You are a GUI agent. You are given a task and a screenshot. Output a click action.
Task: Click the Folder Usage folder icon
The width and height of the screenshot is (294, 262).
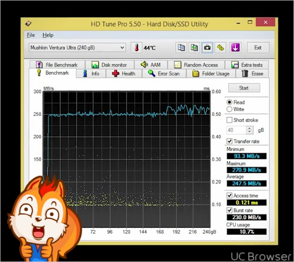tap(195, 74)
